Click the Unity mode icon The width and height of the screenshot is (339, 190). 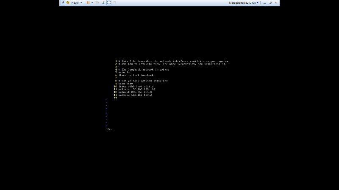pos(114,3)
